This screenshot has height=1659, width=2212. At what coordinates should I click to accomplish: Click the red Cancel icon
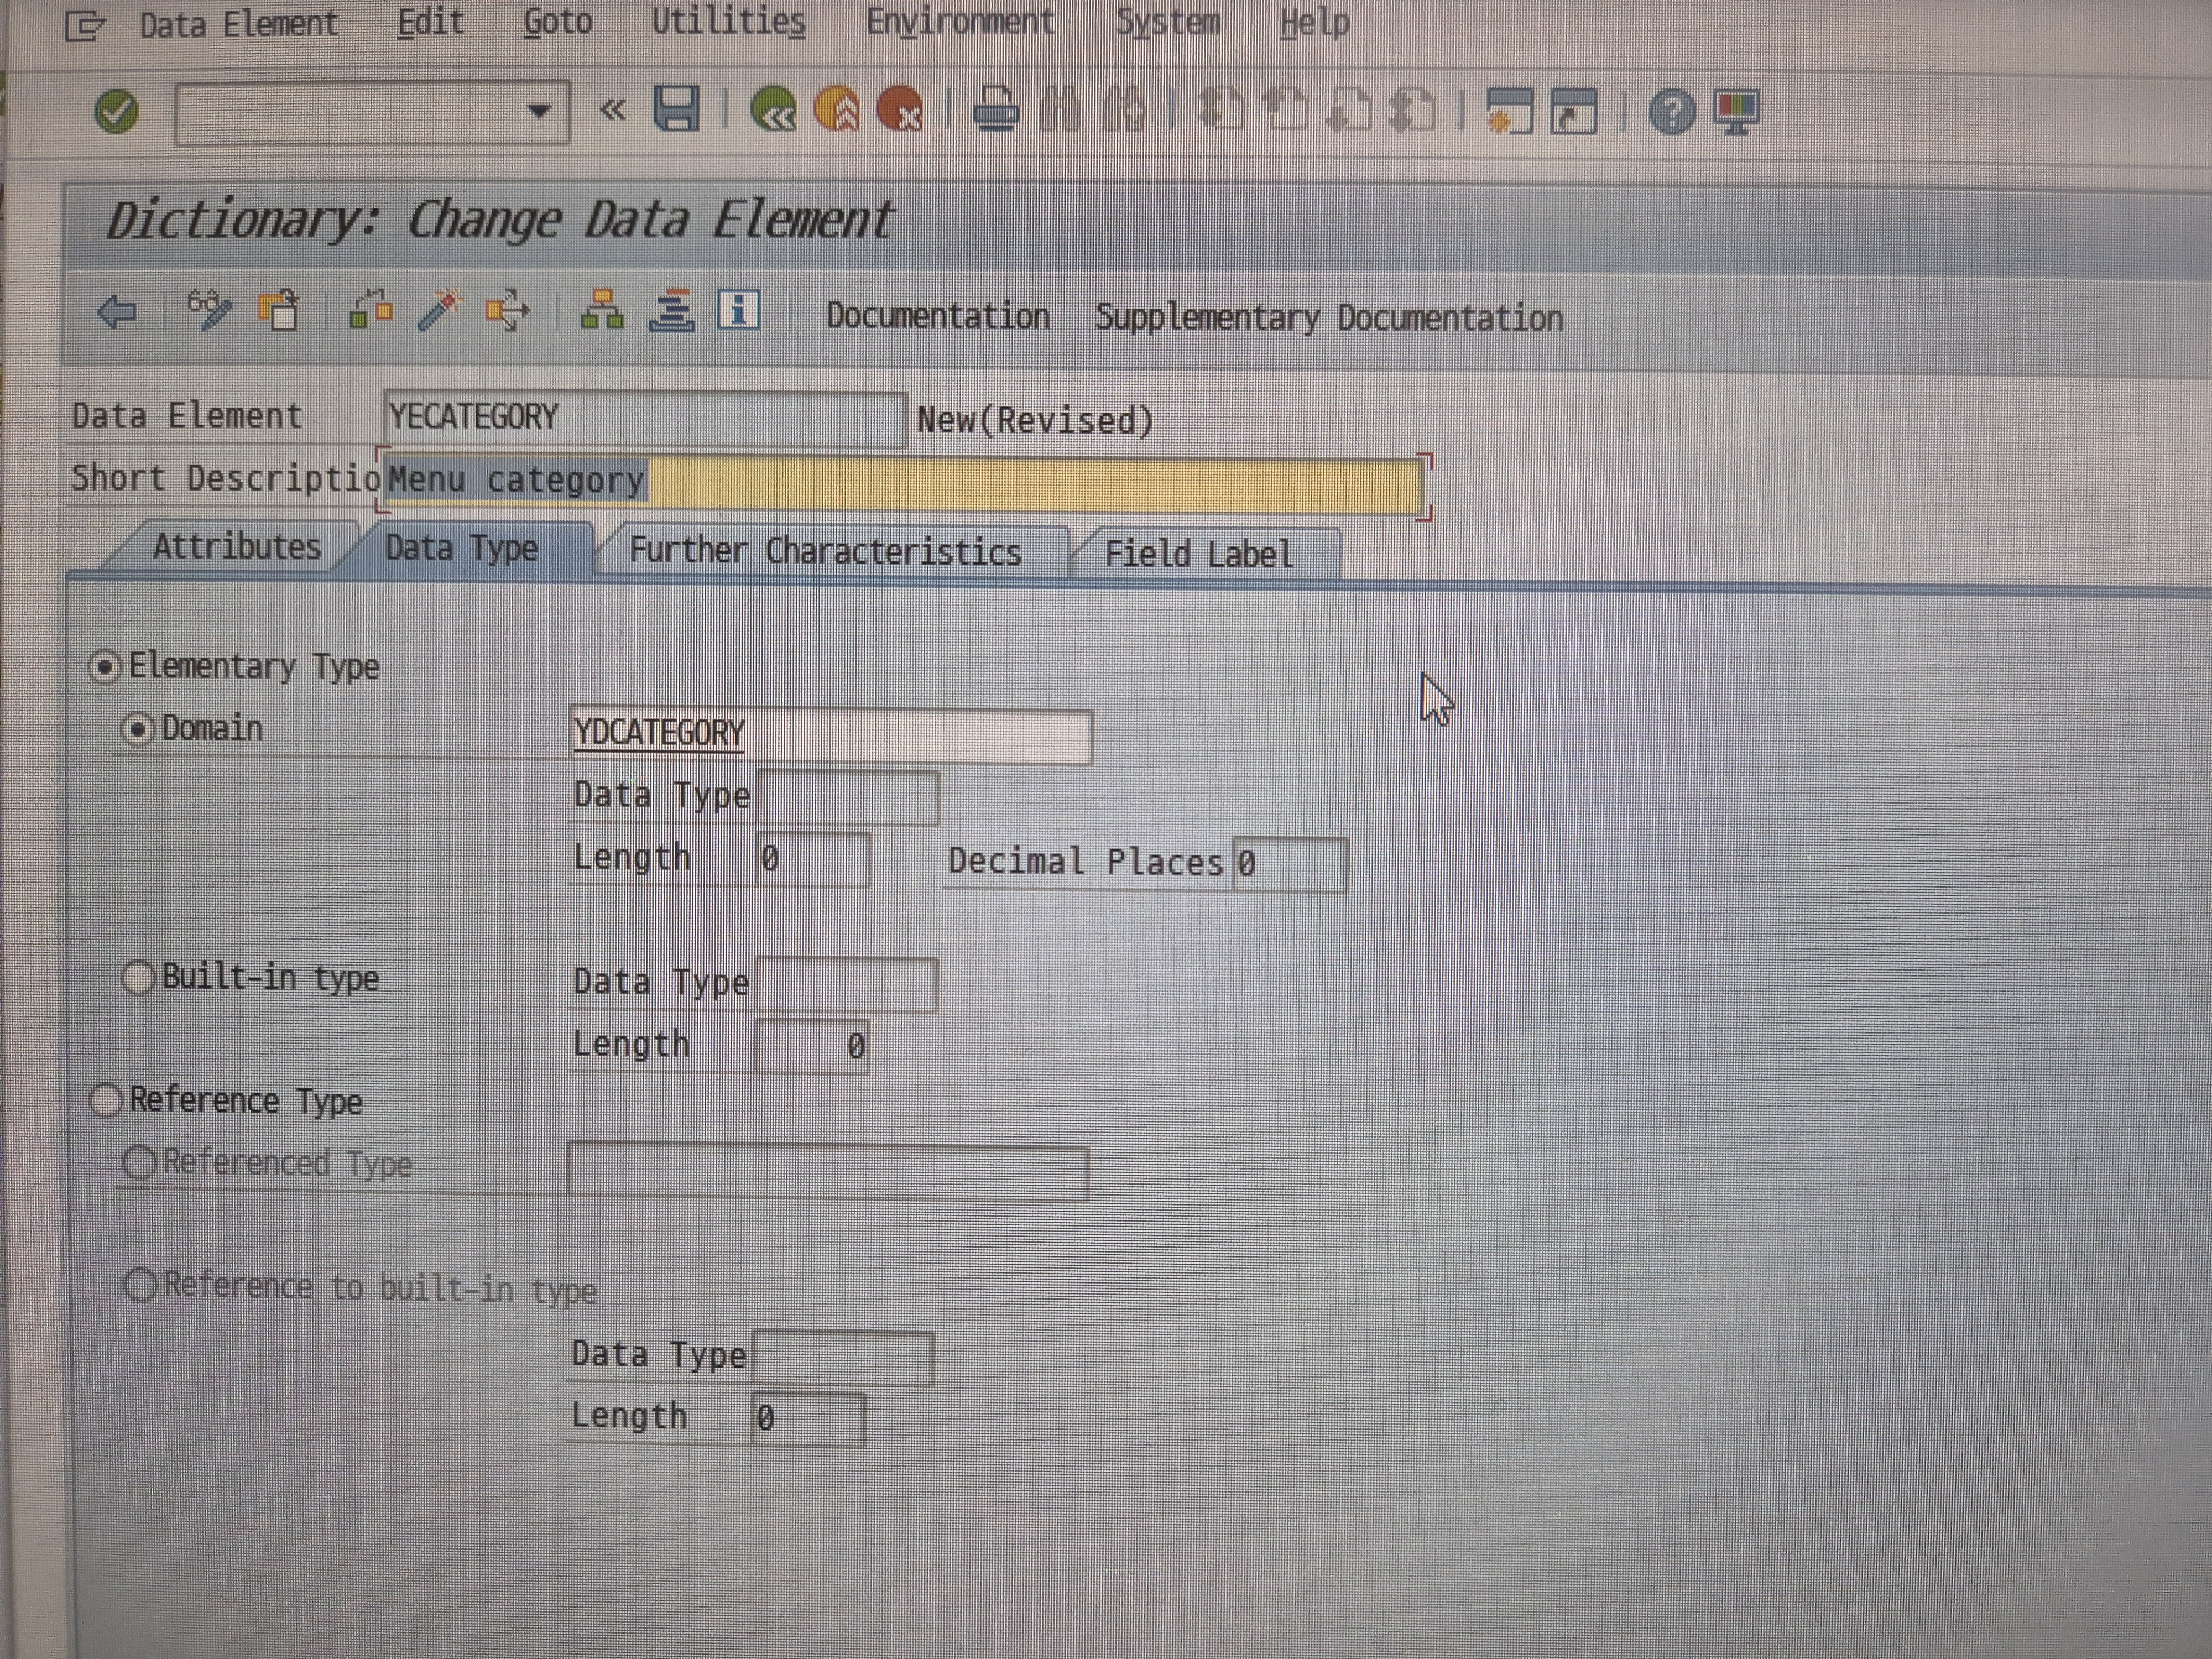[x=899, y=109]
